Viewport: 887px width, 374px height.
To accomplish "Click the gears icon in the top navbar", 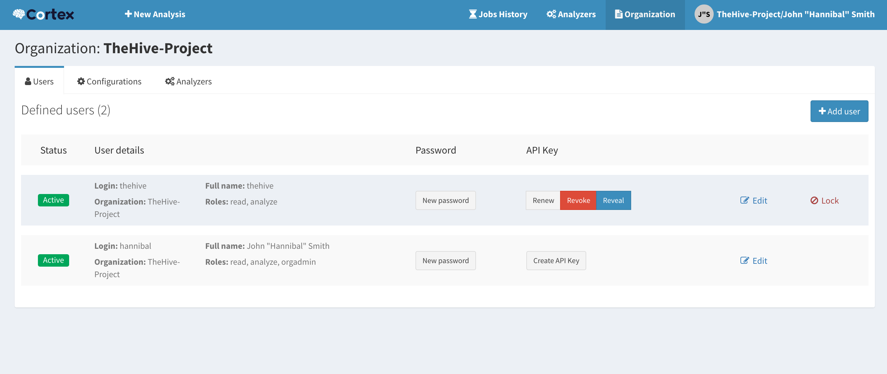I will [x=551, y=14].
